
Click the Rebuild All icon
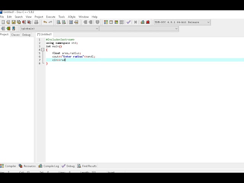coord(122,22)
